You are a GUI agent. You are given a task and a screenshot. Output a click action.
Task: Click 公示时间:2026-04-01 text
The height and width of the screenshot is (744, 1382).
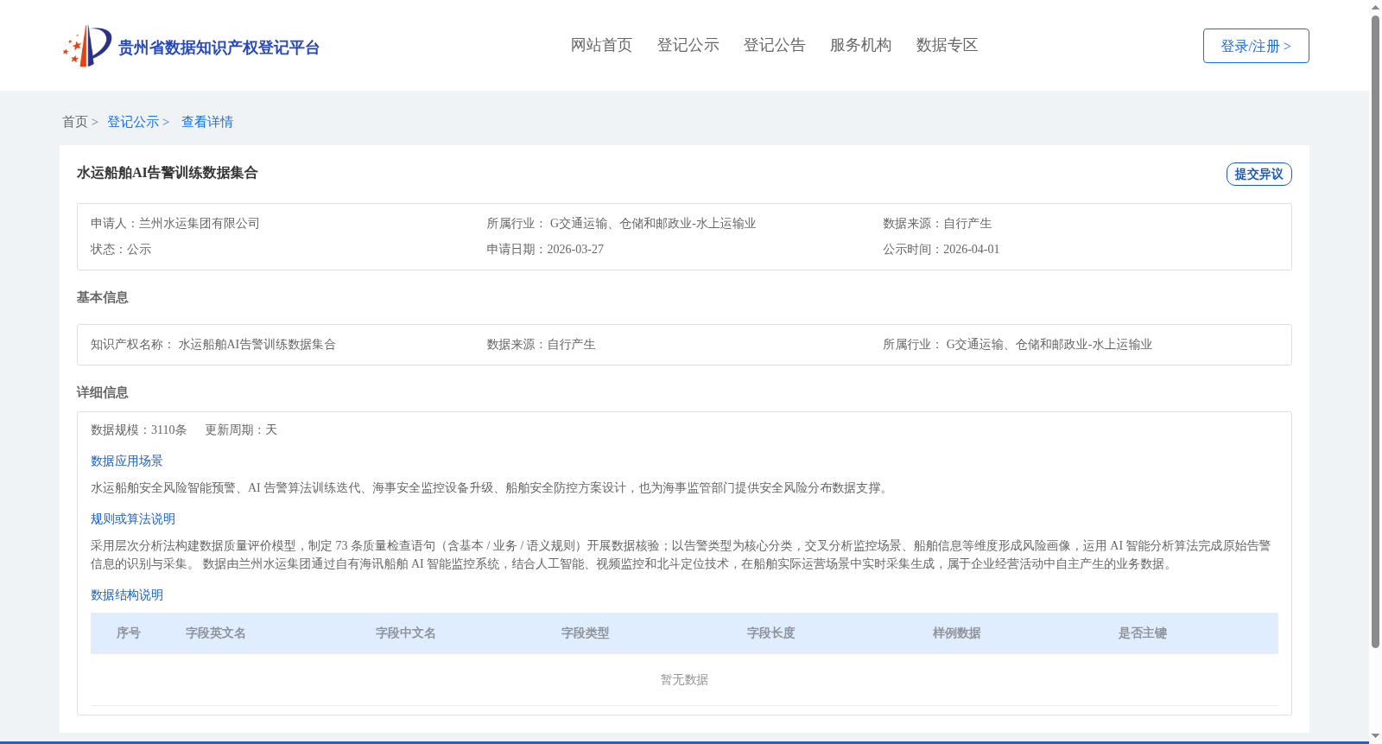click(941, 249)
